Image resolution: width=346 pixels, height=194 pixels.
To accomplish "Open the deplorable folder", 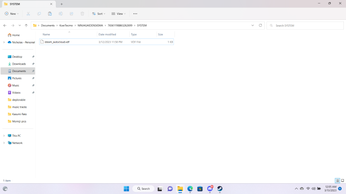I will click(19, 100).
